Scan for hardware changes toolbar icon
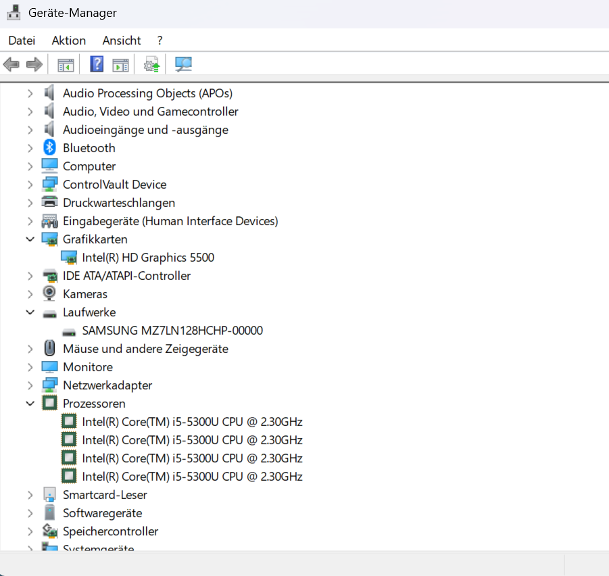609x576 pixels. click(183, 64)
